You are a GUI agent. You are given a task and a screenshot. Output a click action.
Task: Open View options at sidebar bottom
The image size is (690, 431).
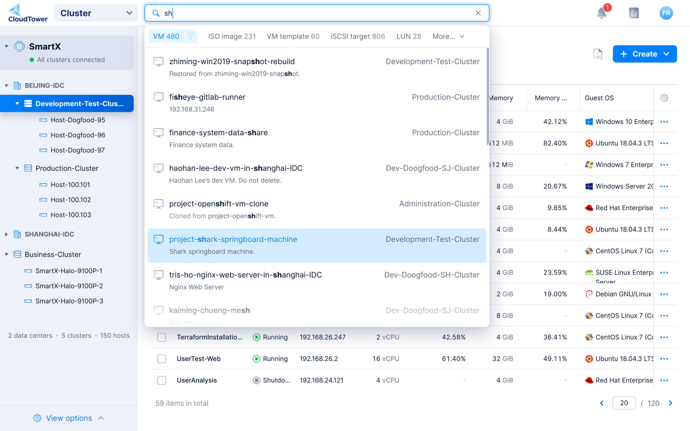tap(69, 418)
